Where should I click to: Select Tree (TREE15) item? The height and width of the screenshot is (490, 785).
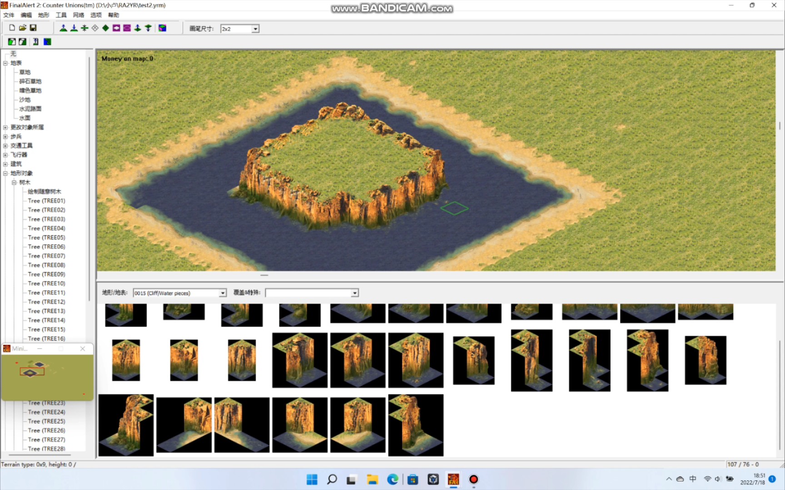click(46, 329)
